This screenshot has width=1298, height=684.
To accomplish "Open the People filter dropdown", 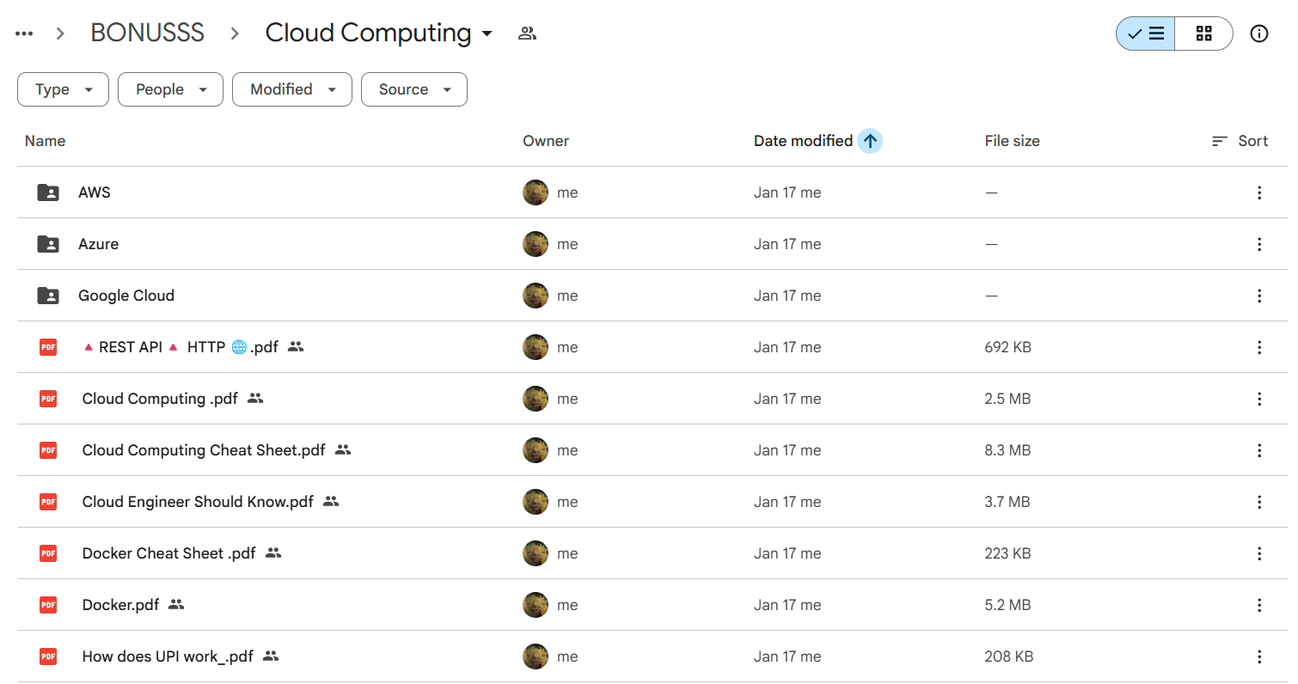I will coord(170,89).
